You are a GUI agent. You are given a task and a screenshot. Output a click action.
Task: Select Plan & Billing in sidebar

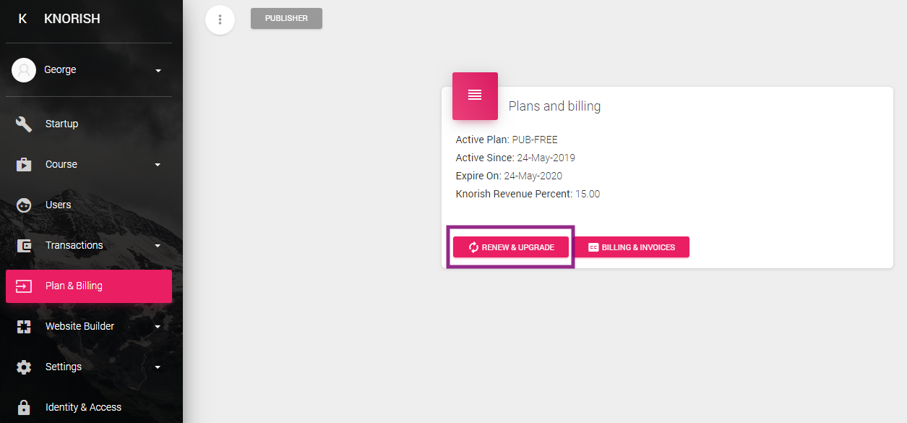(89, 286)
